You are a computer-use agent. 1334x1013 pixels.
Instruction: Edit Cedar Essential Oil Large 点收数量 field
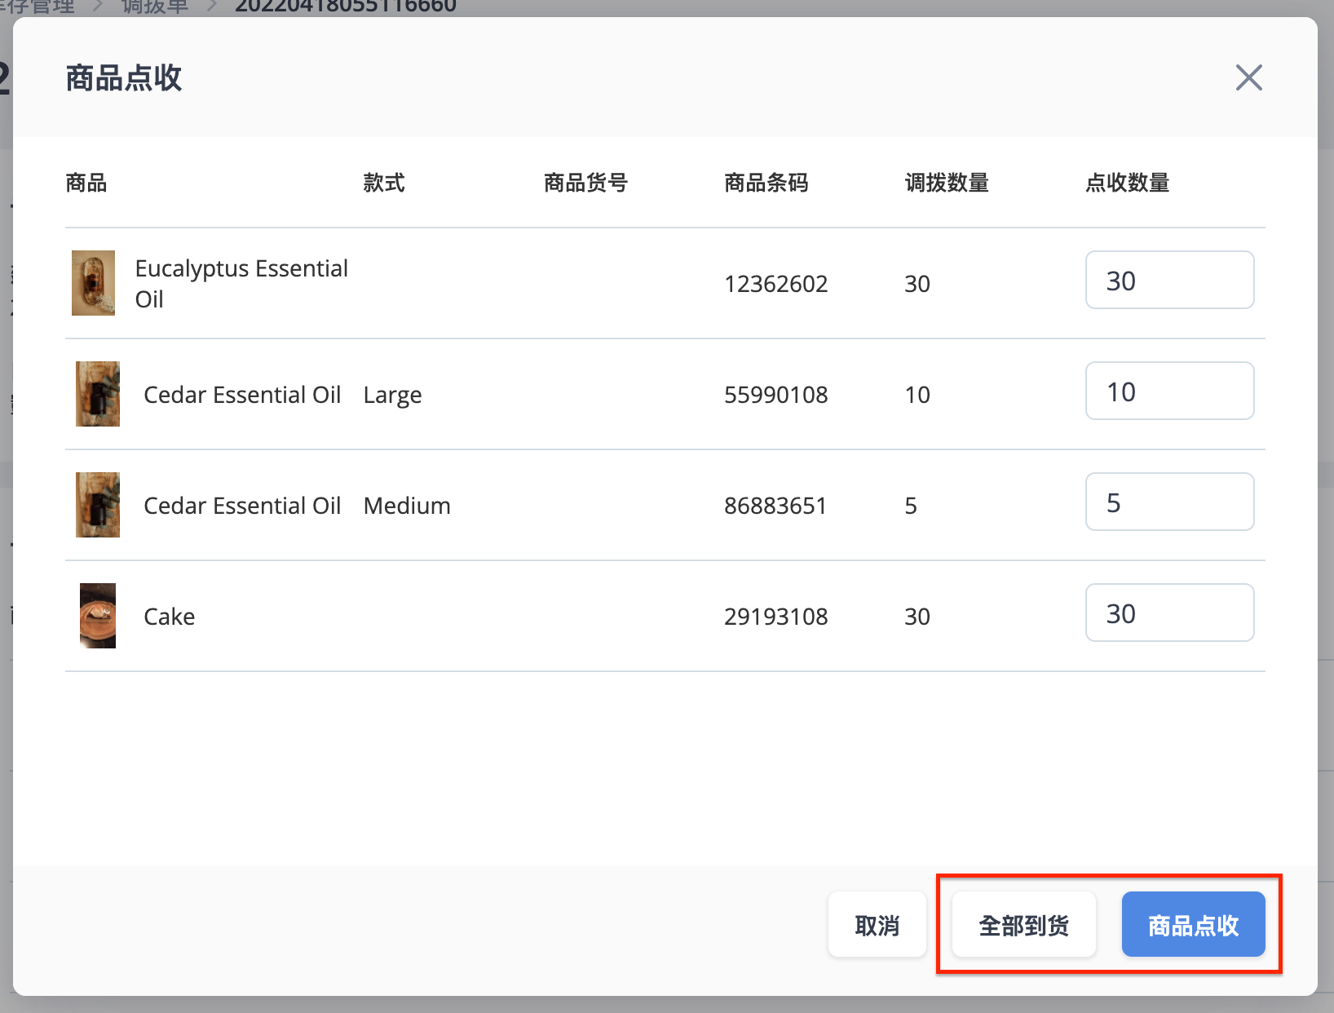(x=1169, y=391)
